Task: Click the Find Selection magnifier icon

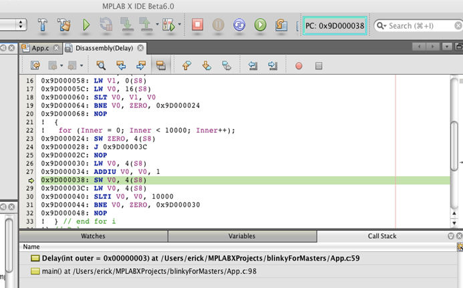Action: point(101,65)
